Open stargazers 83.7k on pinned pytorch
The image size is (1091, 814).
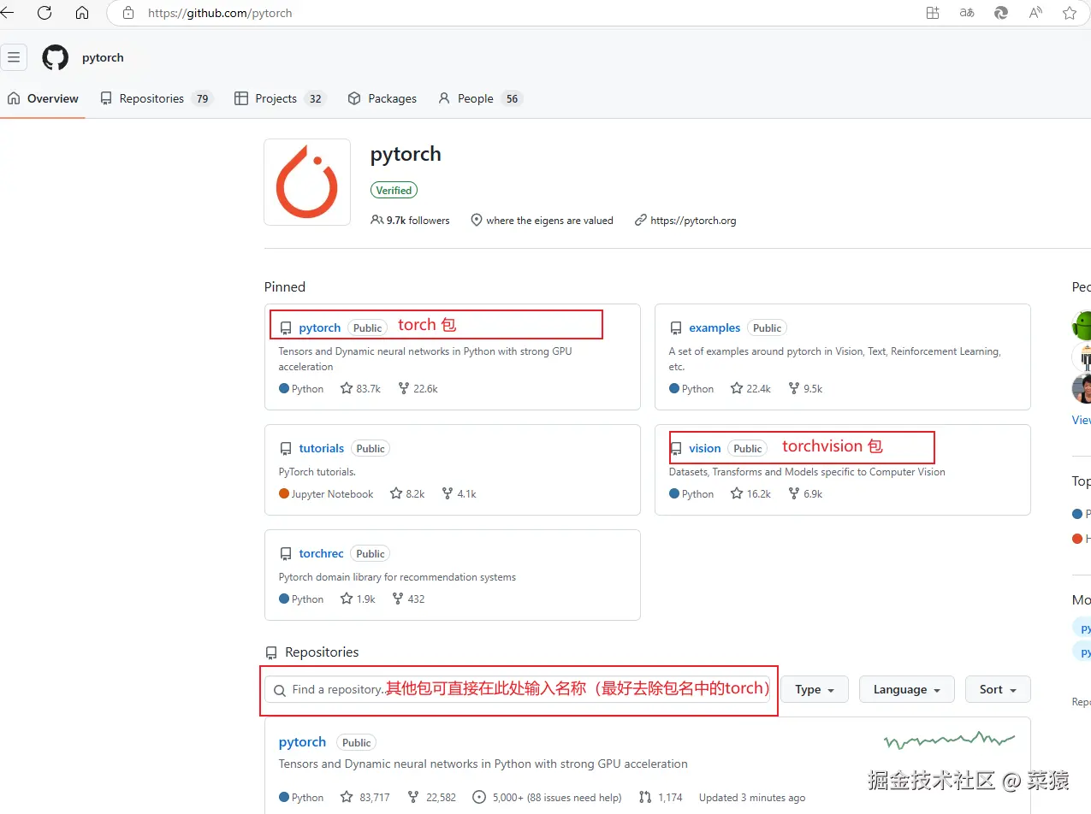(360, 388)
